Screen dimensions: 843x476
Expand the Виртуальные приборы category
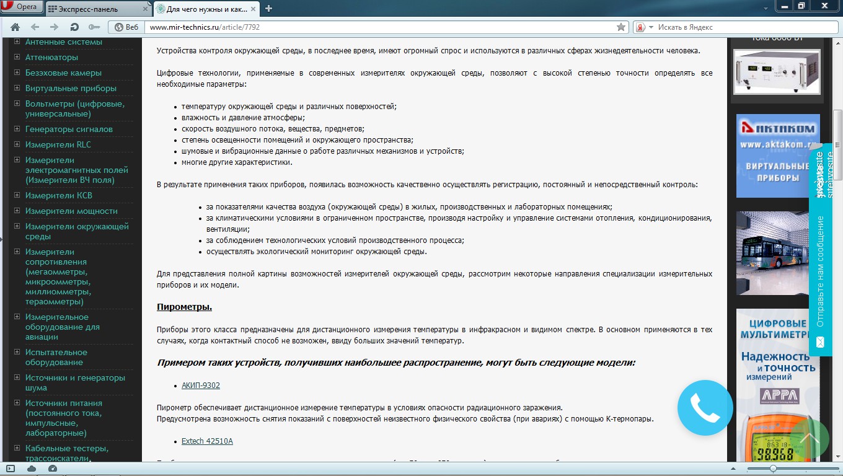(17, 88)
